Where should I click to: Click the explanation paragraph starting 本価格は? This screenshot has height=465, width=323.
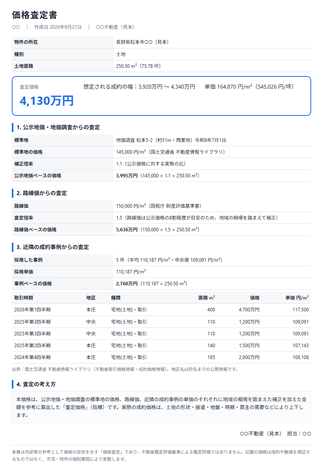(x=161, y=407)
